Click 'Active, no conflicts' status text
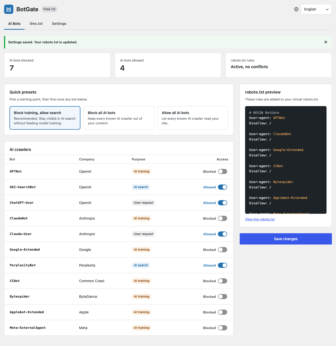Viewport: 336px width, 346px height. click(249, 67)
